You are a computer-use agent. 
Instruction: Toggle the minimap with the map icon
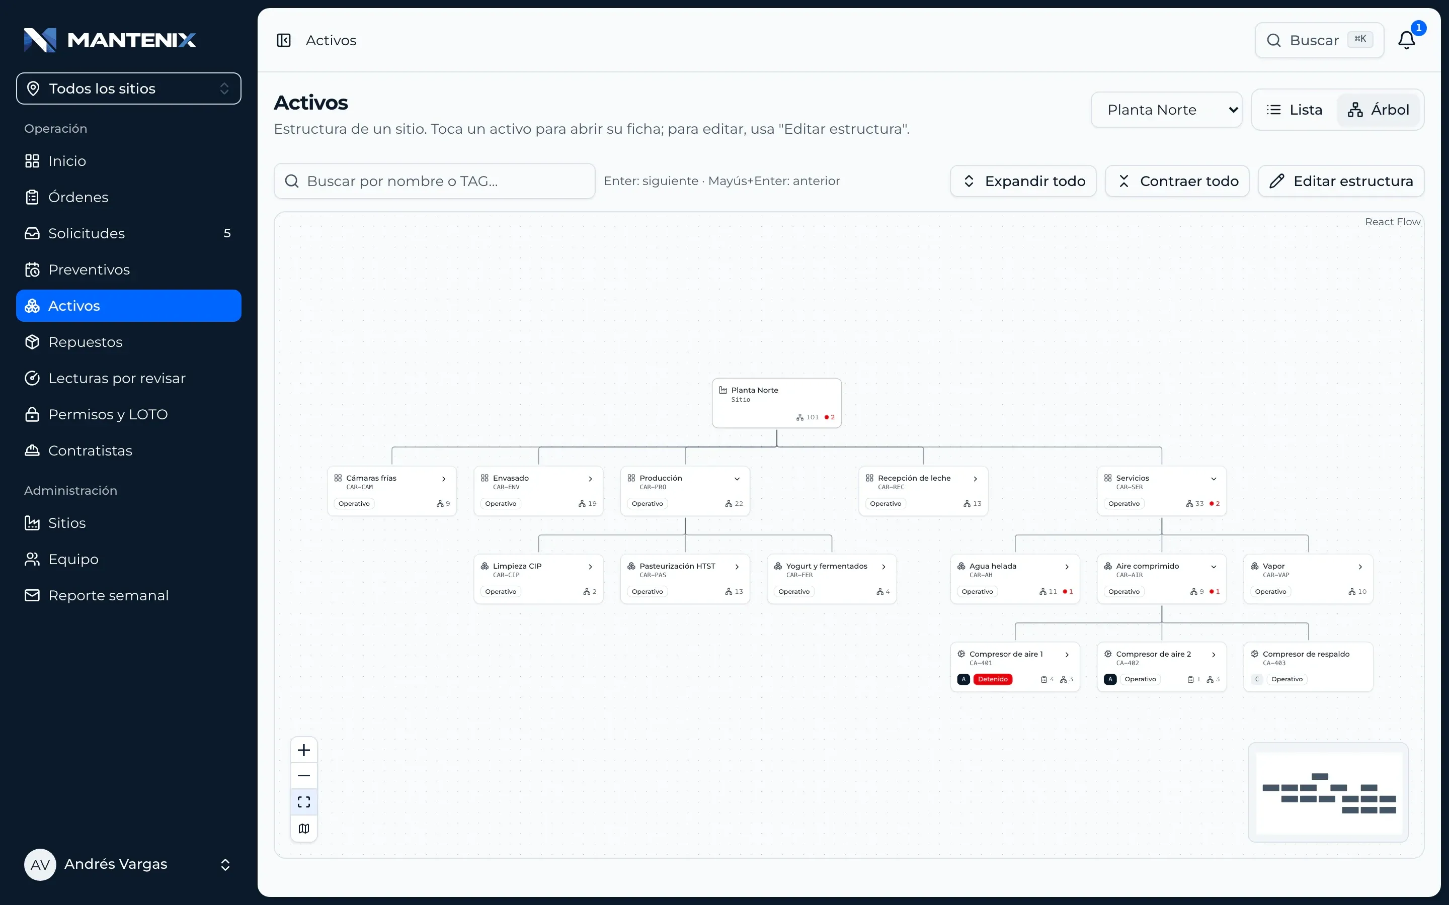pos(303,829)
